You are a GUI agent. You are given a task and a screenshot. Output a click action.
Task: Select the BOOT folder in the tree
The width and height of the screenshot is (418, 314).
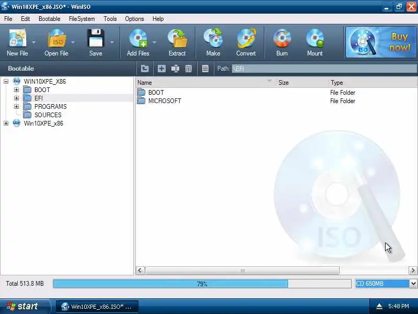pos(42,89)
